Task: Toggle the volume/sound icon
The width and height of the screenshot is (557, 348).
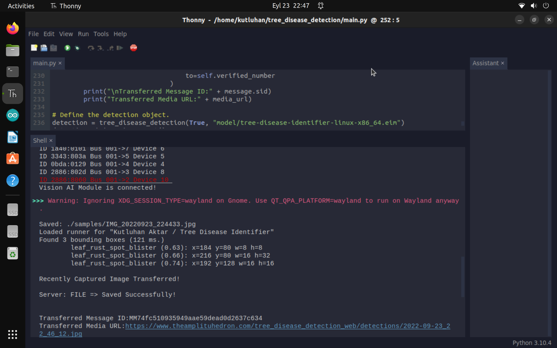Action: click(534, 6)
